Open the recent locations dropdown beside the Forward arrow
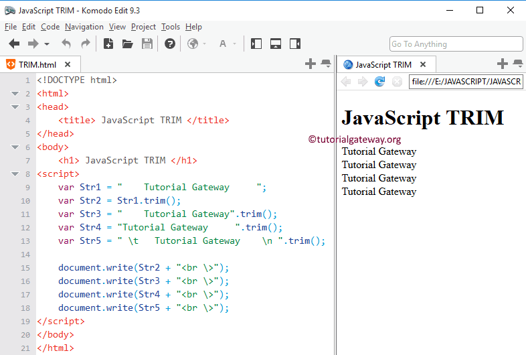 (x=47, y=45)
